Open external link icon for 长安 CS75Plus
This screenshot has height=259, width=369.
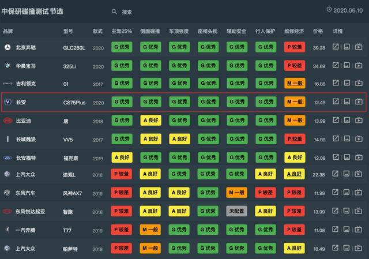[336, 102]
